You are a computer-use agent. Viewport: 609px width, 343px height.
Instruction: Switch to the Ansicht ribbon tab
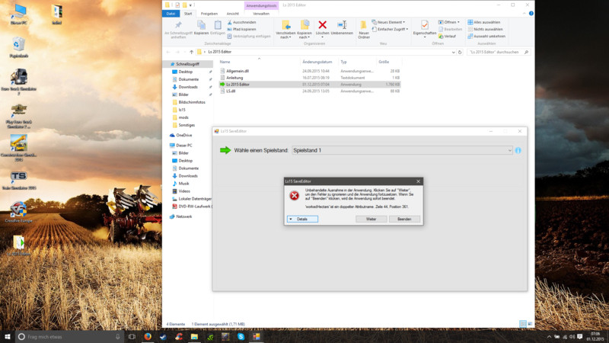click(232, 13)
